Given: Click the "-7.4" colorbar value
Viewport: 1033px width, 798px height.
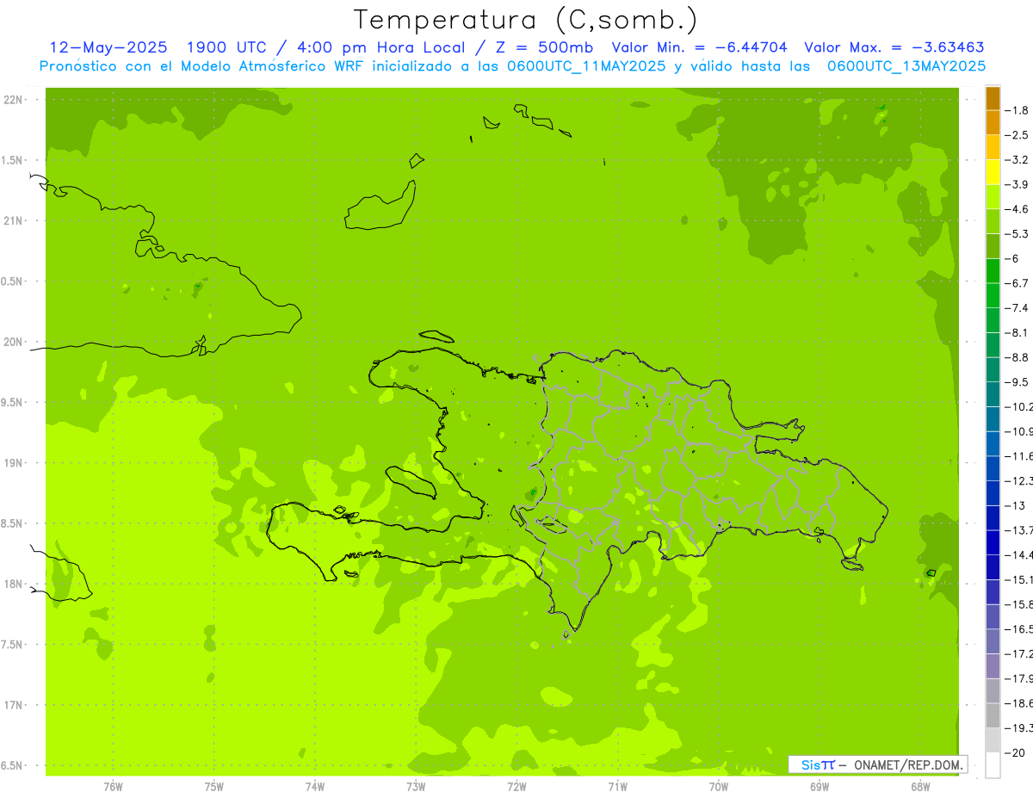Looking at the screenshot, I should pyautogui.click(x=1016, y=308).
